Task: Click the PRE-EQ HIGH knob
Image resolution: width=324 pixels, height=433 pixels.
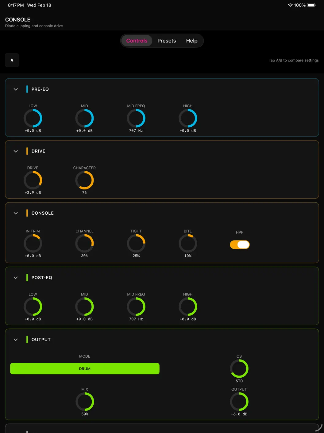Action: point(188,118)
